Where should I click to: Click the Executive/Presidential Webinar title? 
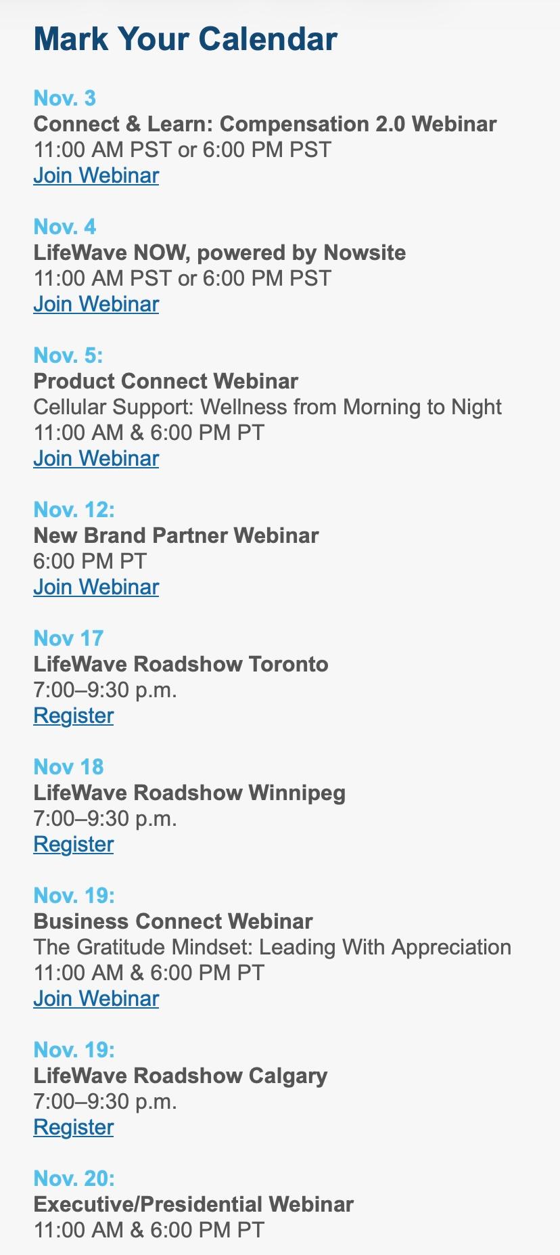[x=193, y=1204]
